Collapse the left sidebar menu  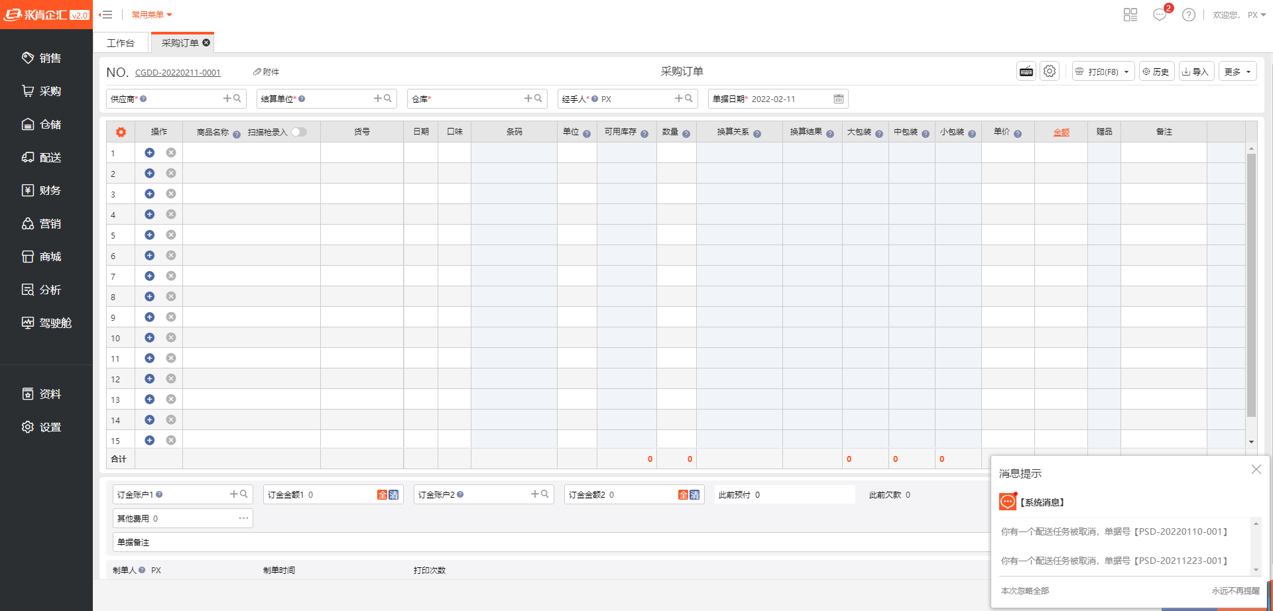(x=106, y=15)
